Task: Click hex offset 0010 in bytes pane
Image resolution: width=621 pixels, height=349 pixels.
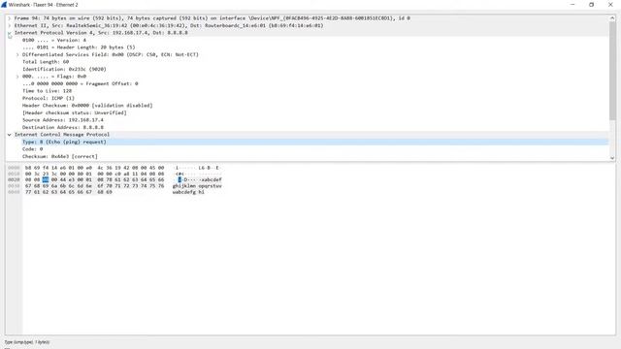Action: [14, 174]
